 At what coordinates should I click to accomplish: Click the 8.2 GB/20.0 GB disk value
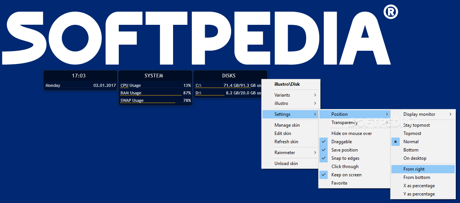coord(244,93)
